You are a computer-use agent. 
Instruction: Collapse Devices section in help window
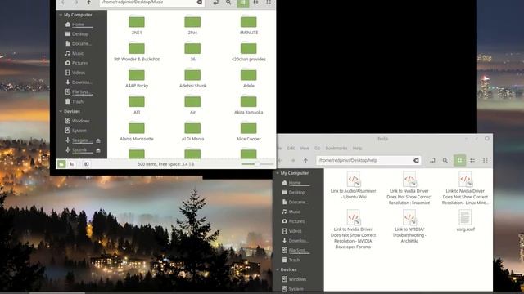(278, 269)
